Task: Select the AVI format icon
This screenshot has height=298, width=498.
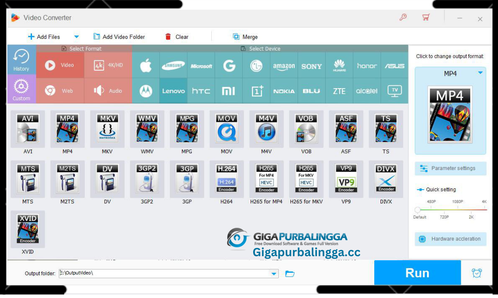Action: (28, 129)
